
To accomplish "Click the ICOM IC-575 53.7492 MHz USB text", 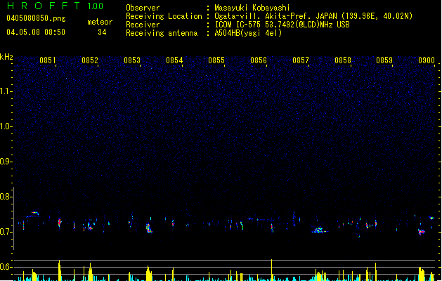I will 282,25.
